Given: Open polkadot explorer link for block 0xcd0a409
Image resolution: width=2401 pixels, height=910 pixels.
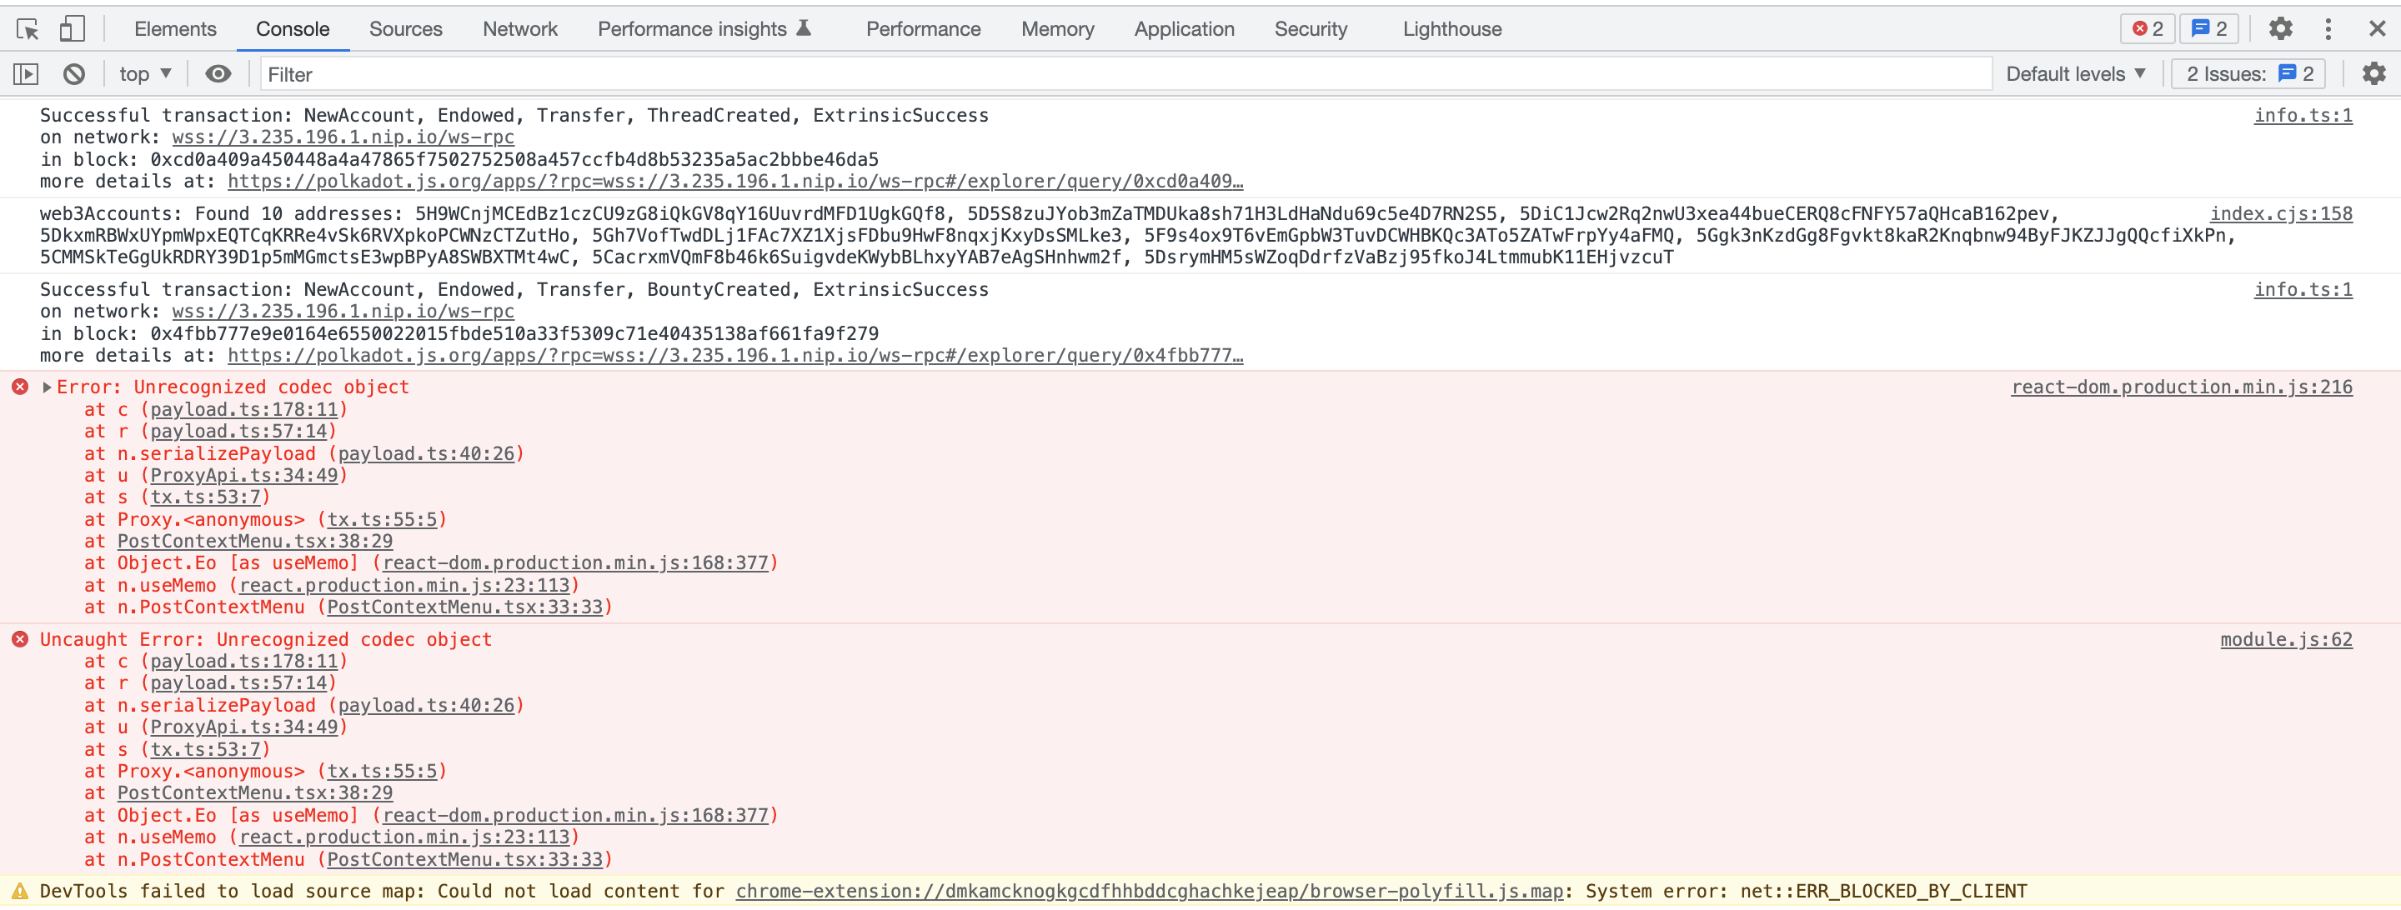Looking at the screenshot, I should pos(735,182).
